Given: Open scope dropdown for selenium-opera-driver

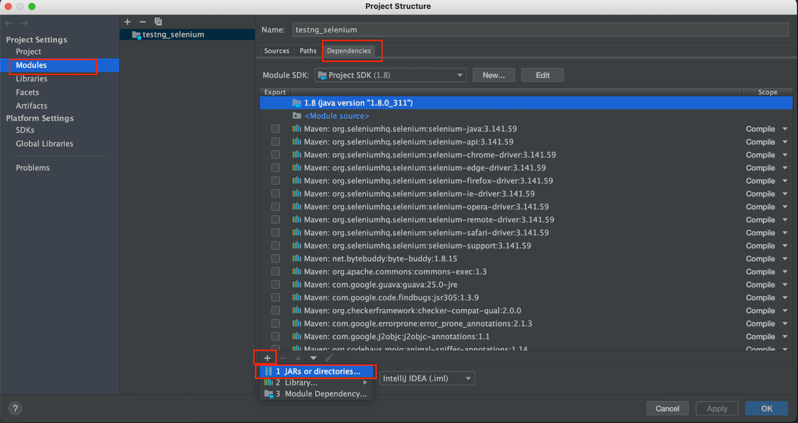Looking at the screenshot, I should (785, 207).
